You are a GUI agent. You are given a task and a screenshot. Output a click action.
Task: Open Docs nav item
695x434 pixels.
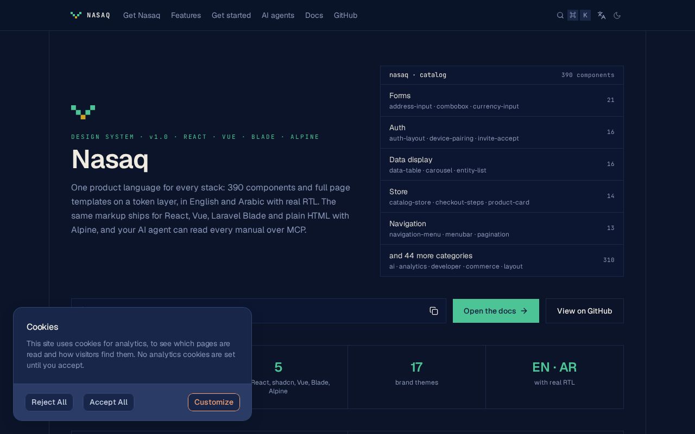click(x=314, y=15)
